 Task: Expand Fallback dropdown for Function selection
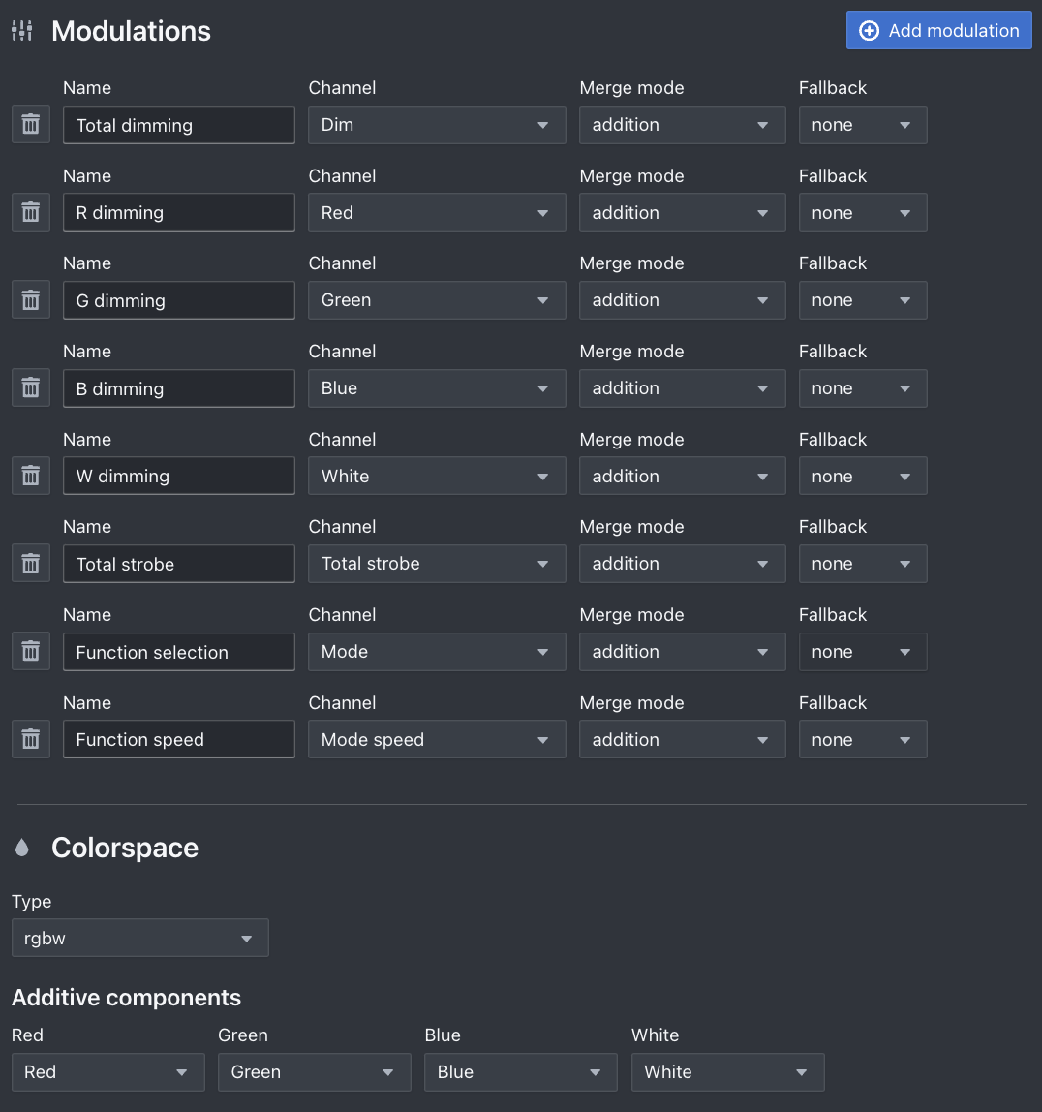pos(862,652)
